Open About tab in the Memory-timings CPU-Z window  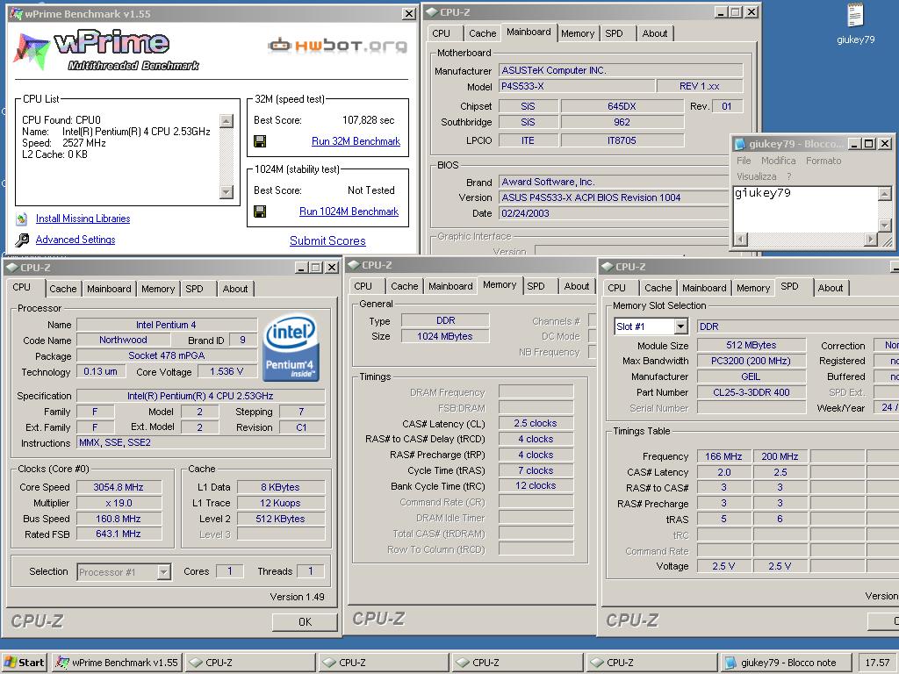576,286
